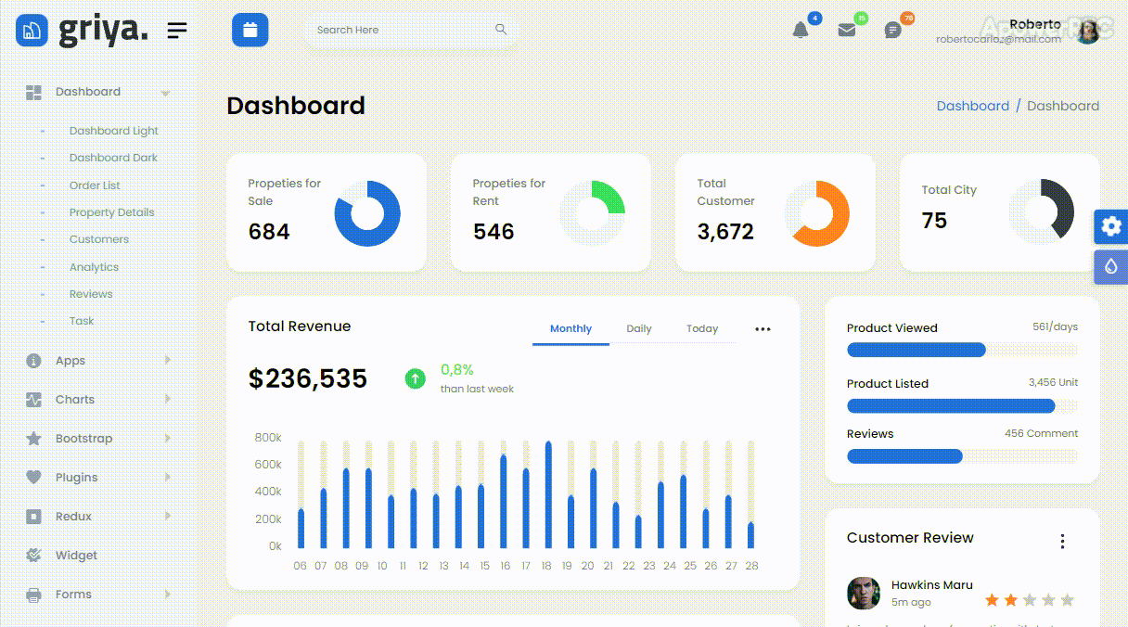Expand the Forms menu arrow
This screenshot has height=627, width=1128.
click(x=168, y=594)
